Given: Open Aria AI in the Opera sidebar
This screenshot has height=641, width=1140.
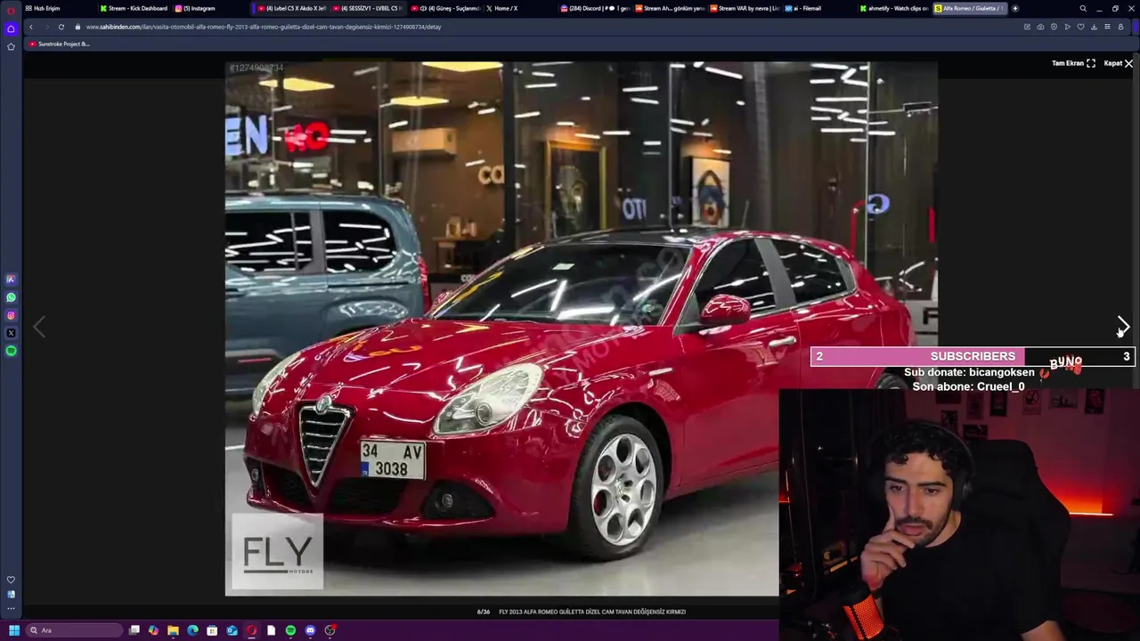Looking at the screenshot, I should point(11,280).
